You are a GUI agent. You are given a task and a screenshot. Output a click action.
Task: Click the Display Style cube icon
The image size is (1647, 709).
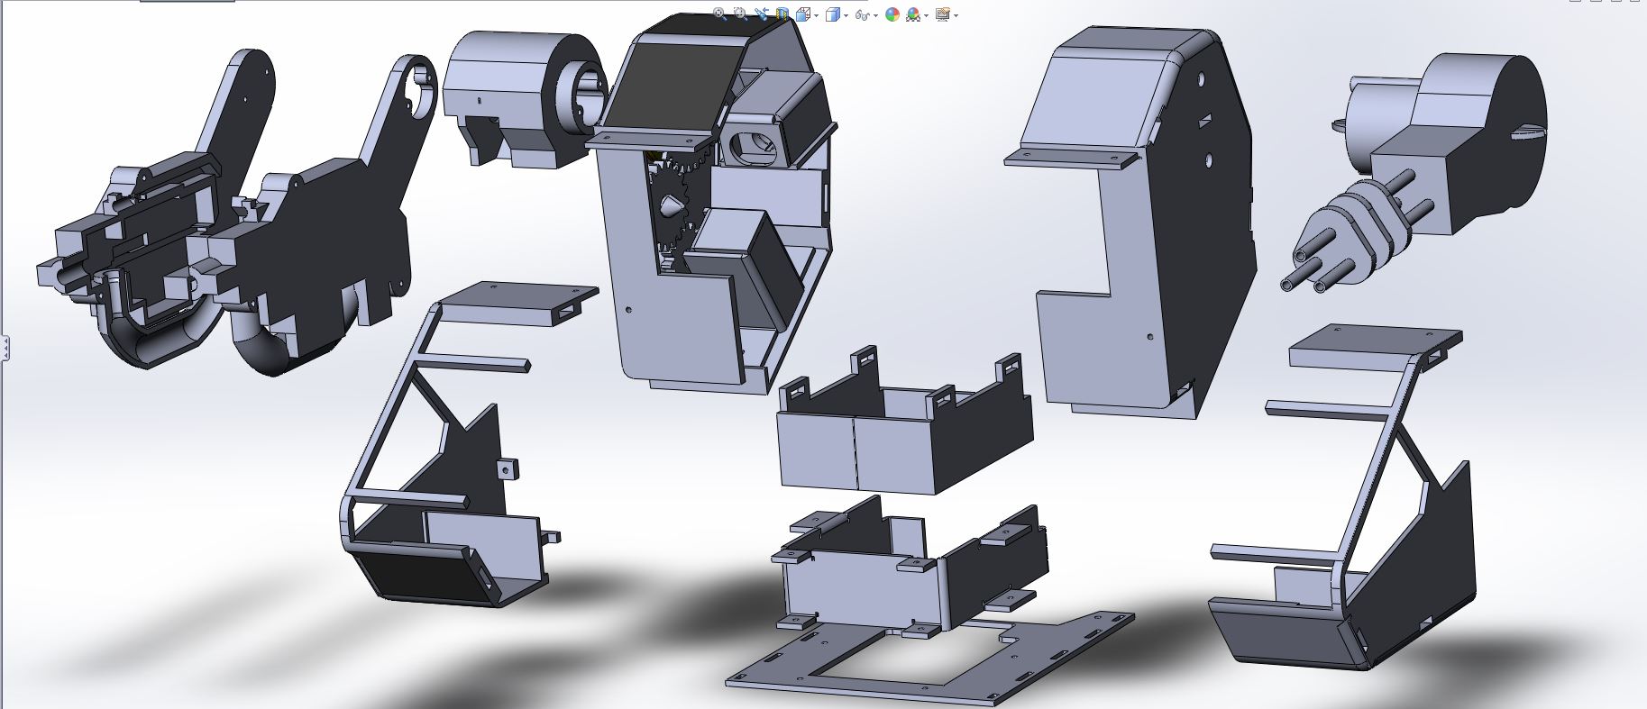pyautogui.click(x=833, y=14)
